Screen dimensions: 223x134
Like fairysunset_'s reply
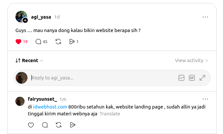[31, 125]
